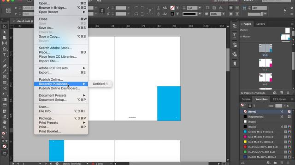Click the Publish Online button
Image resolution: width=295 pixels, height=165 pixels.
click(225, 1)
